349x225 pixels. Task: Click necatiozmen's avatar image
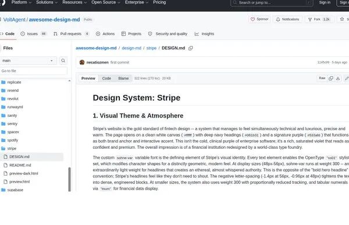(x=82, y=62)
